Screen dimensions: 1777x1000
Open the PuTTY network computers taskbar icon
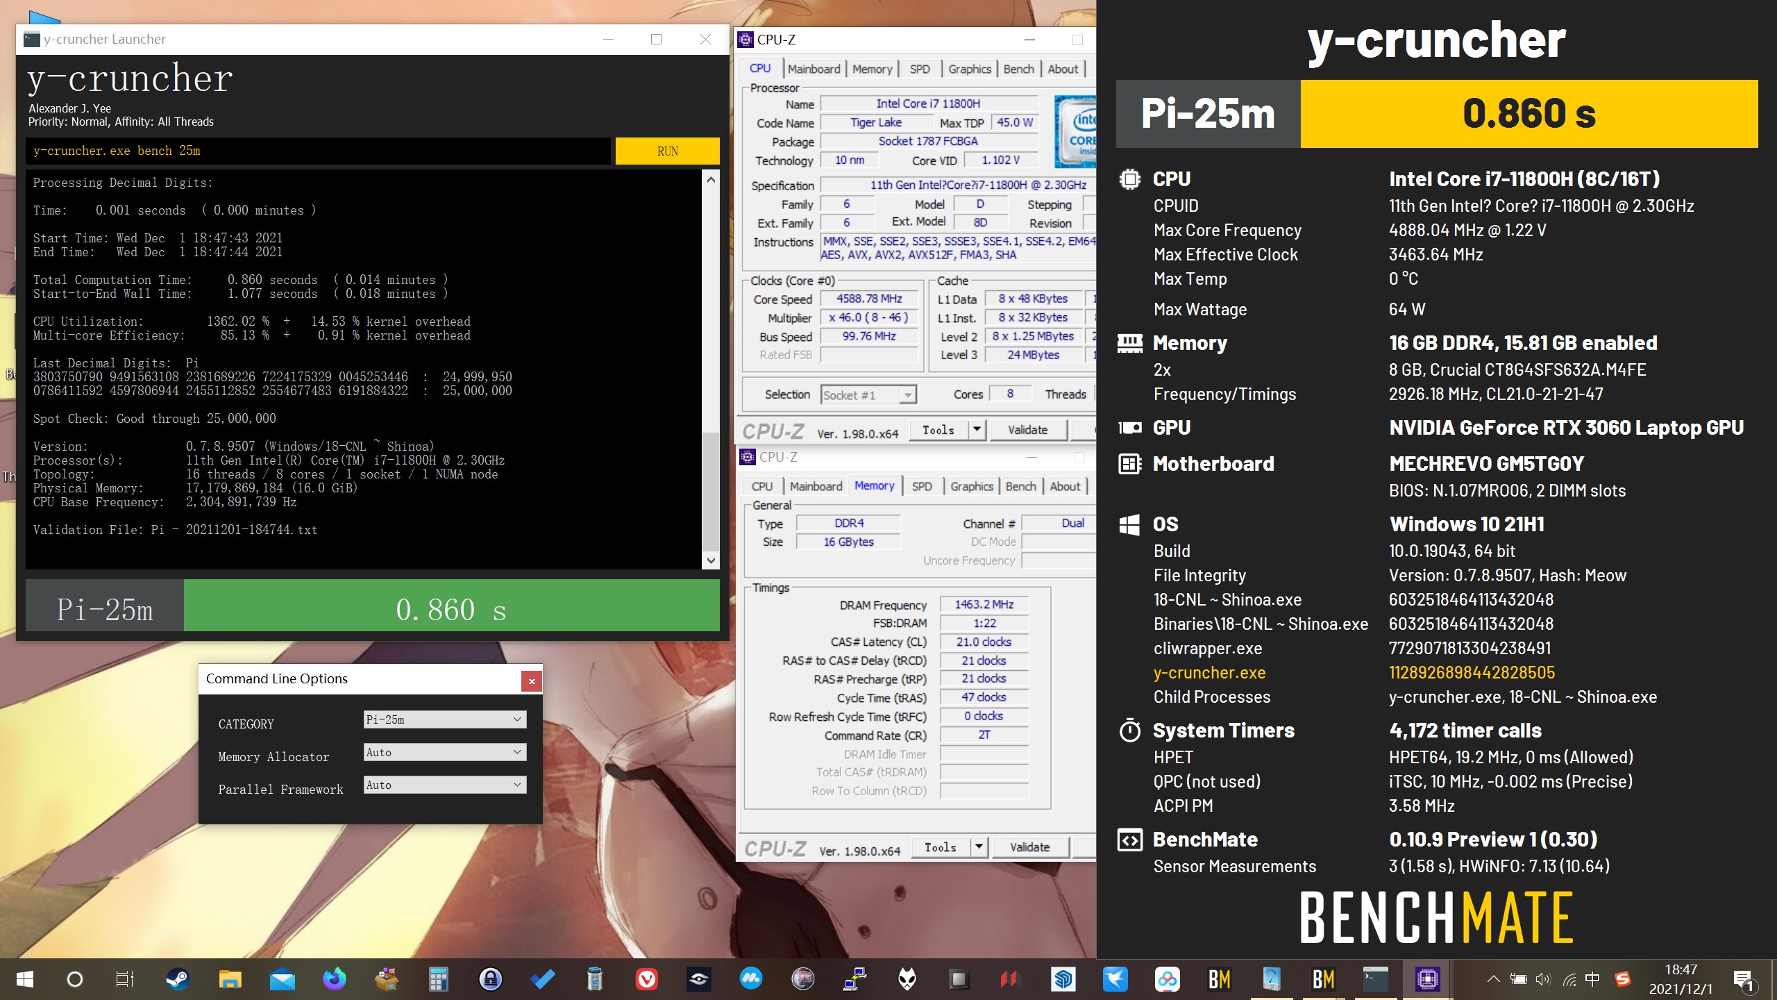pyautogui.click(x=855, y=979)
